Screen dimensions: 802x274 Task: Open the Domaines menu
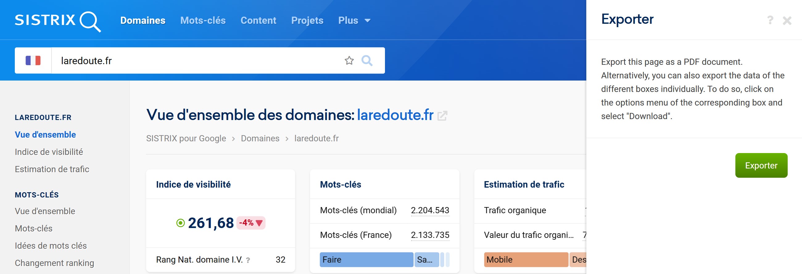click(x=143, y=21)
